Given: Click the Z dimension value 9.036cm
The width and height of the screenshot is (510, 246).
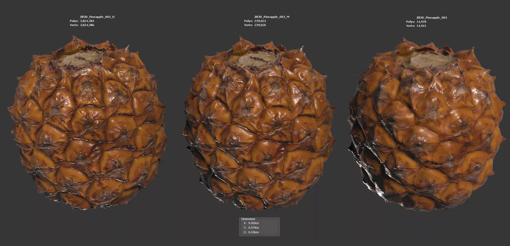Looking at the screenshot, I should (253, 232).
